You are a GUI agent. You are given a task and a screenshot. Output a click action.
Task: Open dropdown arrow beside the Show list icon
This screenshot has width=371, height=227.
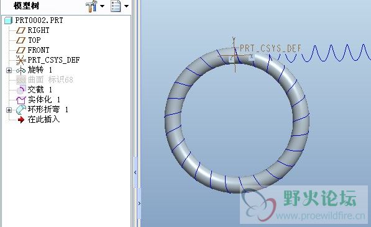[126, 6]
